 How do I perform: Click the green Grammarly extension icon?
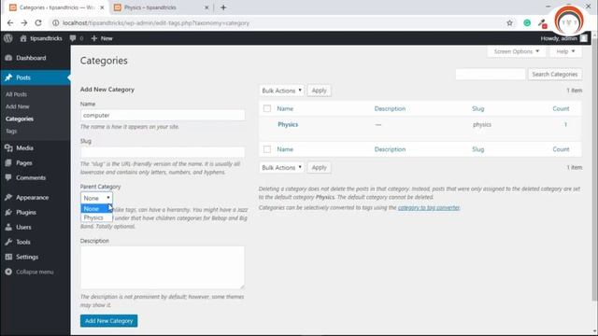pyautogui.click(x=527, y=22)
